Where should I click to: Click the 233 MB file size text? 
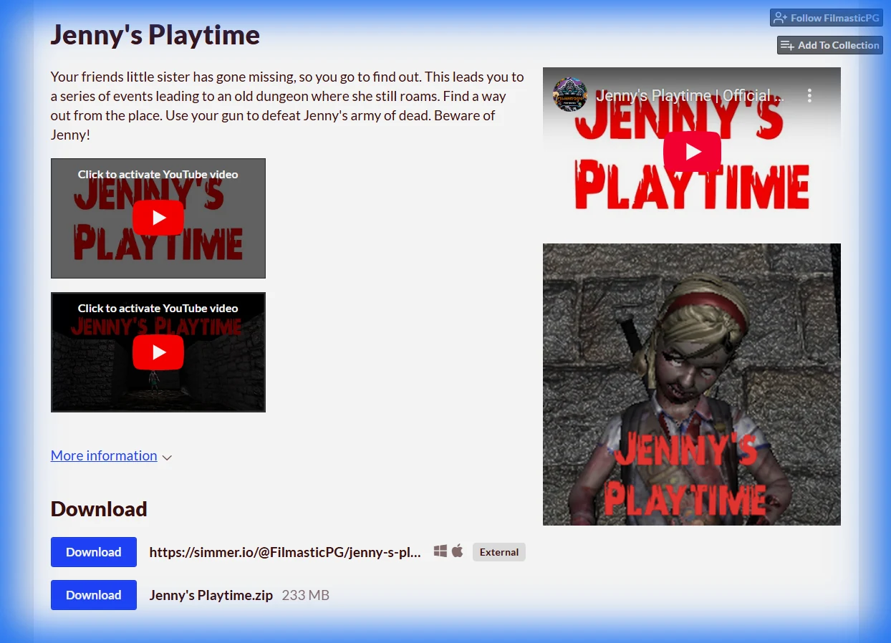click(x=306, y=595)
